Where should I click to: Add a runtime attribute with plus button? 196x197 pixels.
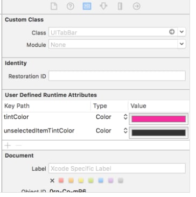pyautogui.click(x=8, y=145)
